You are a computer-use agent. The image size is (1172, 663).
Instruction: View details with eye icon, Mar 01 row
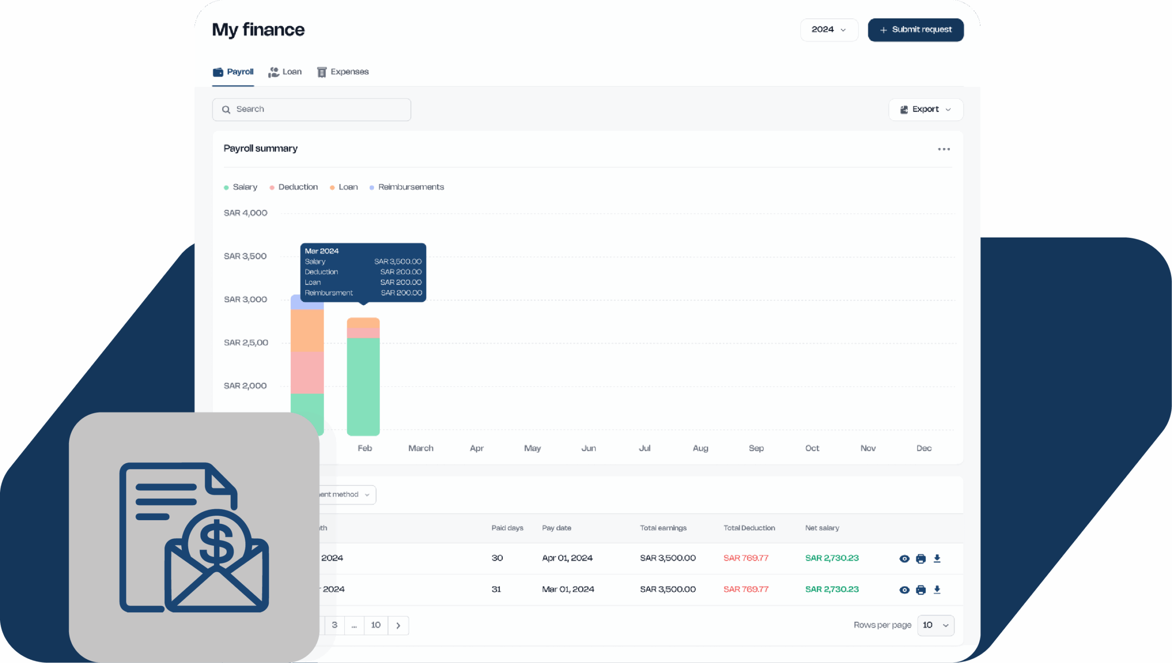904,590
